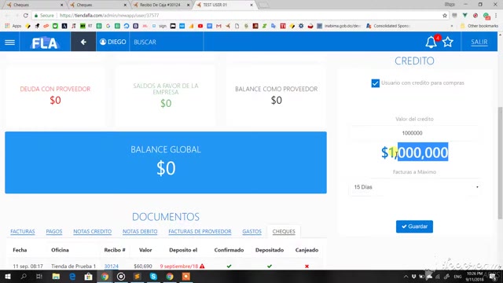Open notifications bell
The image size is (503, 283).
coord(431,42)
